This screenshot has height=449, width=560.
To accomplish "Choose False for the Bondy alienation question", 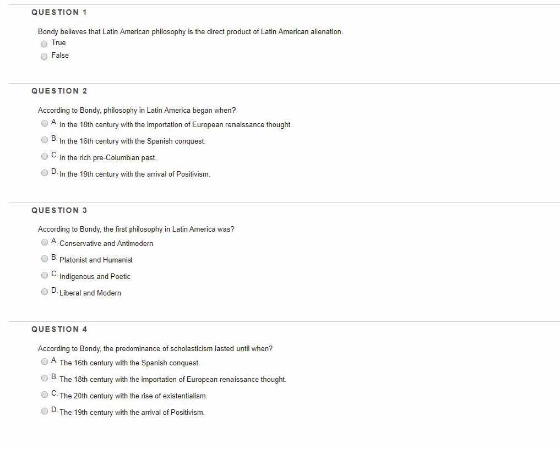I will (44, 56).
